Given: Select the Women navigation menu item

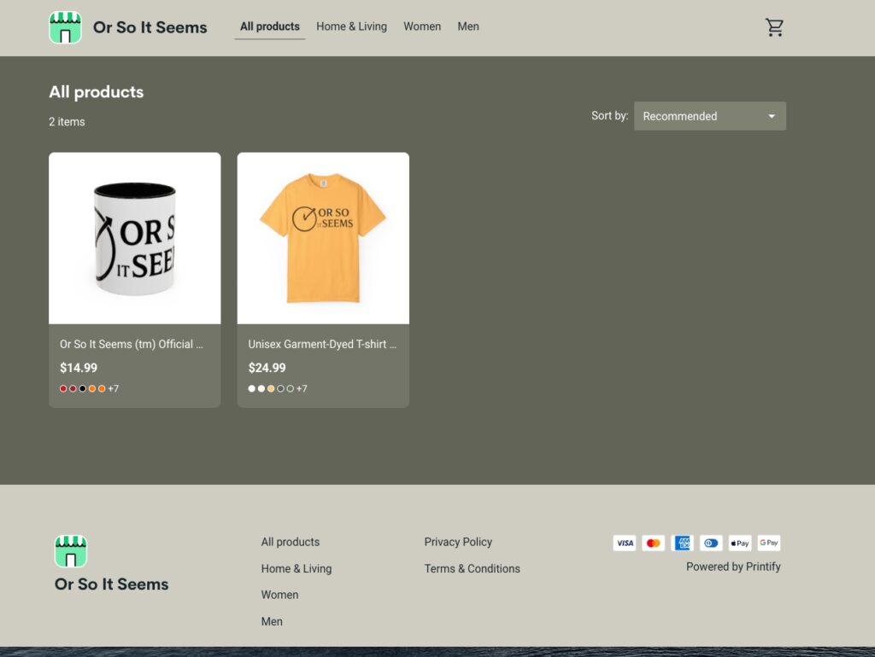Looking at the screenshot, I should click(x=422, y=26).
